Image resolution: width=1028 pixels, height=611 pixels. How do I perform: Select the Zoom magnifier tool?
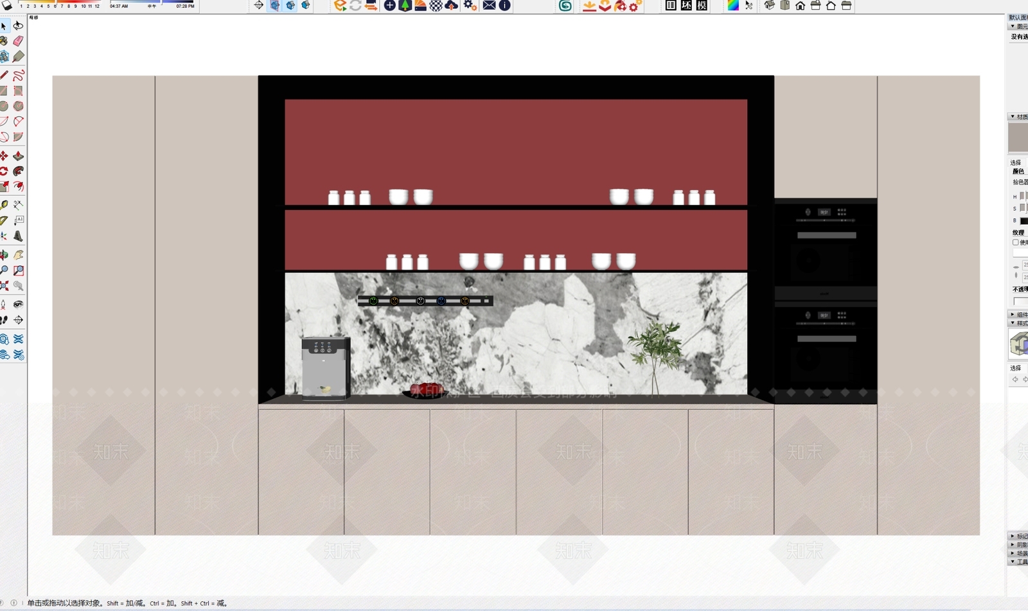pyautogui.click(x=4, y=270)
